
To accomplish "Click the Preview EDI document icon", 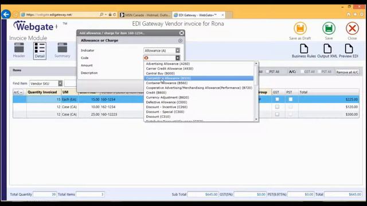I will (349, 49).
